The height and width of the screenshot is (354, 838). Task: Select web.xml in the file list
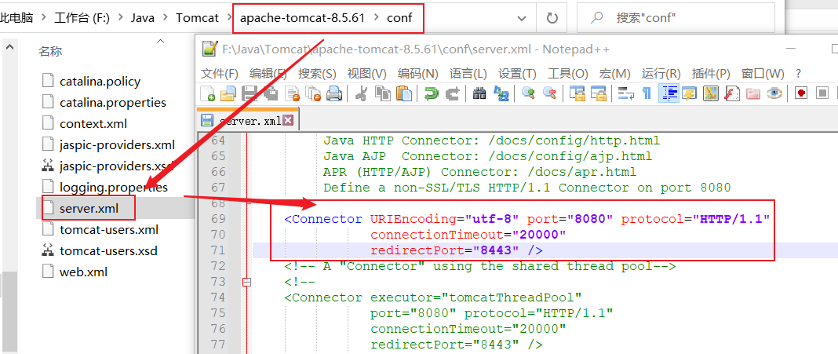point(83,272)
